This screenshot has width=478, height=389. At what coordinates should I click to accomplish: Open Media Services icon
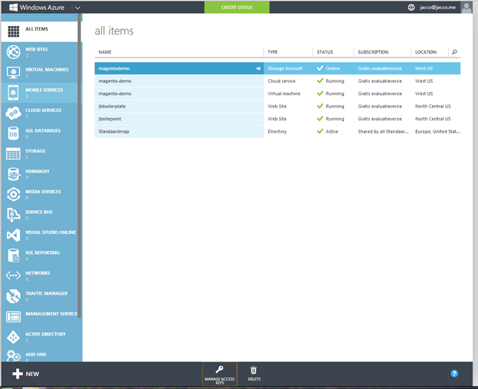pyautogui.click(x=13, y=194)
